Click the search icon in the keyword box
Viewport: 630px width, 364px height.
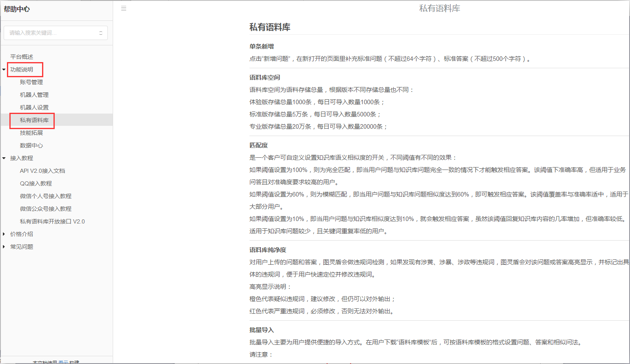pyautogui.click(x=100, y=33)
